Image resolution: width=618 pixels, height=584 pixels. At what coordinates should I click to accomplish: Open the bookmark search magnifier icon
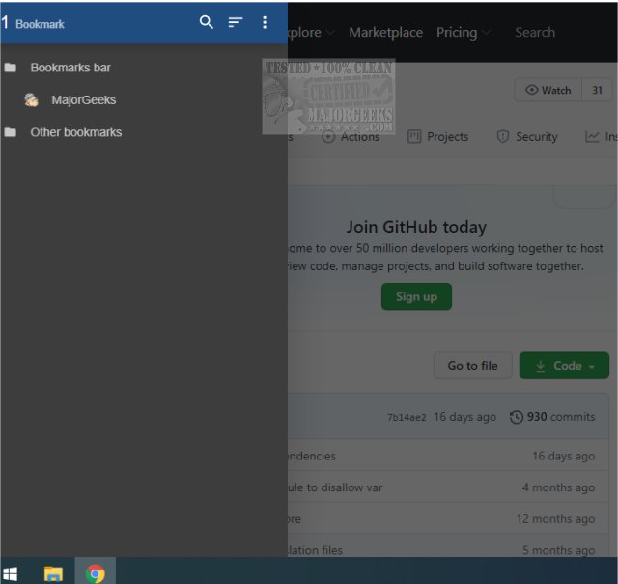coord(206,22)
